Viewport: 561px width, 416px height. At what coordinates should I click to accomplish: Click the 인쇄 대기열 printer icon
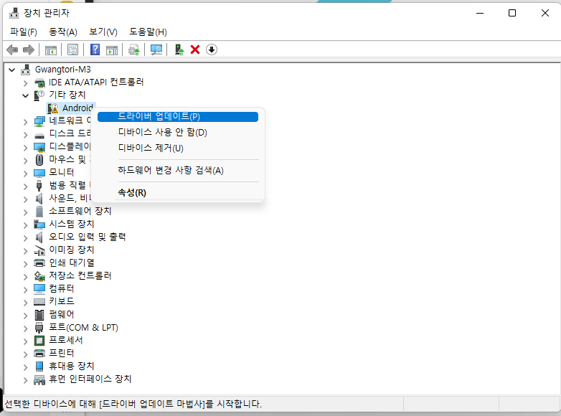pyautogui.click(x=39, y=263)
